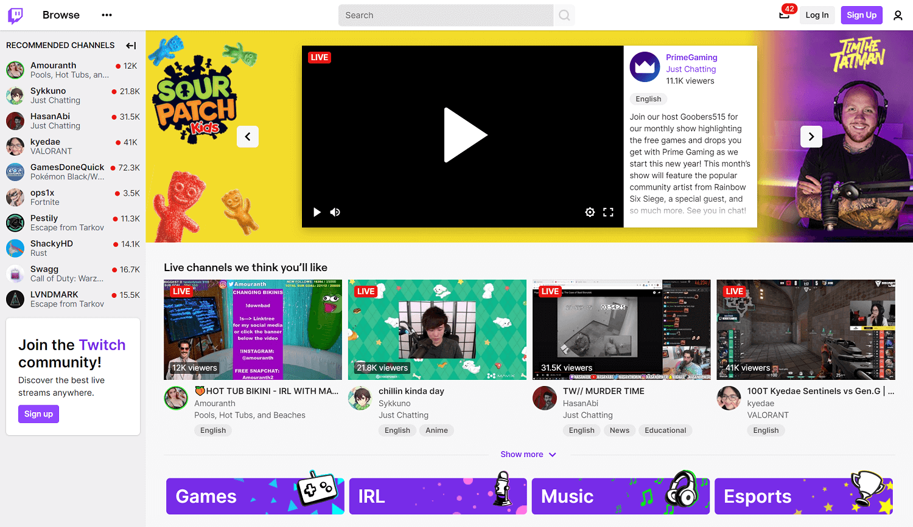Open the IRL category tile
913x527 pixels.
[438, 496]
